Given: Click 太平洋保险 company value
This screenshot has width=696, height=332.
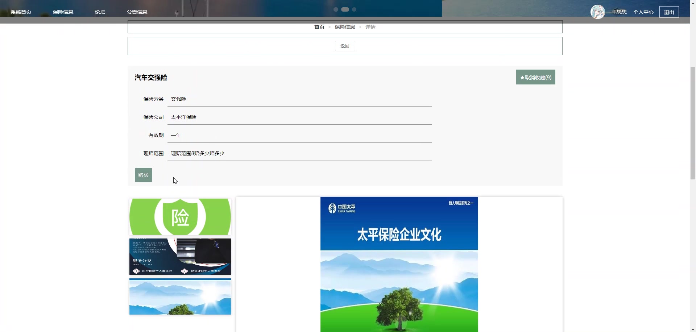Looking at the screenshot, I should pos(183,117).
